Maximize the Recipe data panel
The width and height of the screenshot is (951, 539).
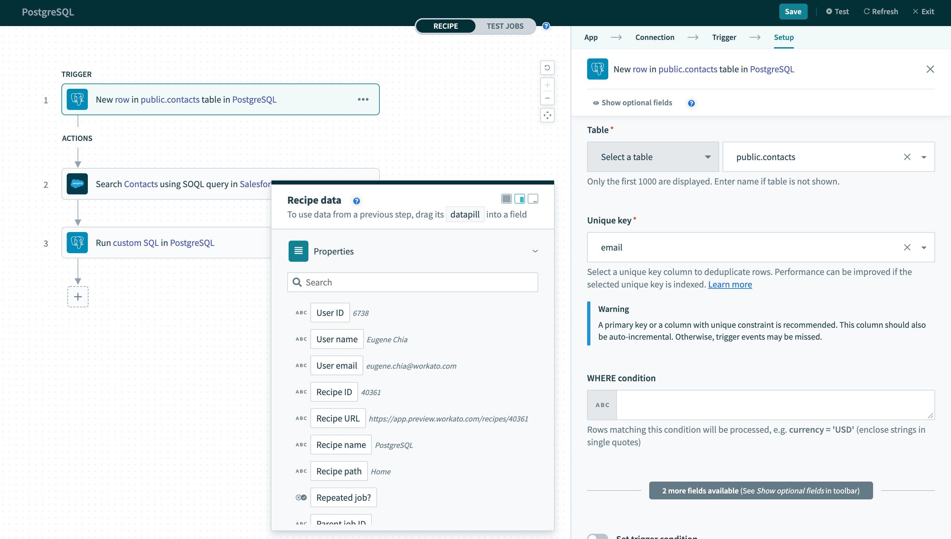point(506,199)
